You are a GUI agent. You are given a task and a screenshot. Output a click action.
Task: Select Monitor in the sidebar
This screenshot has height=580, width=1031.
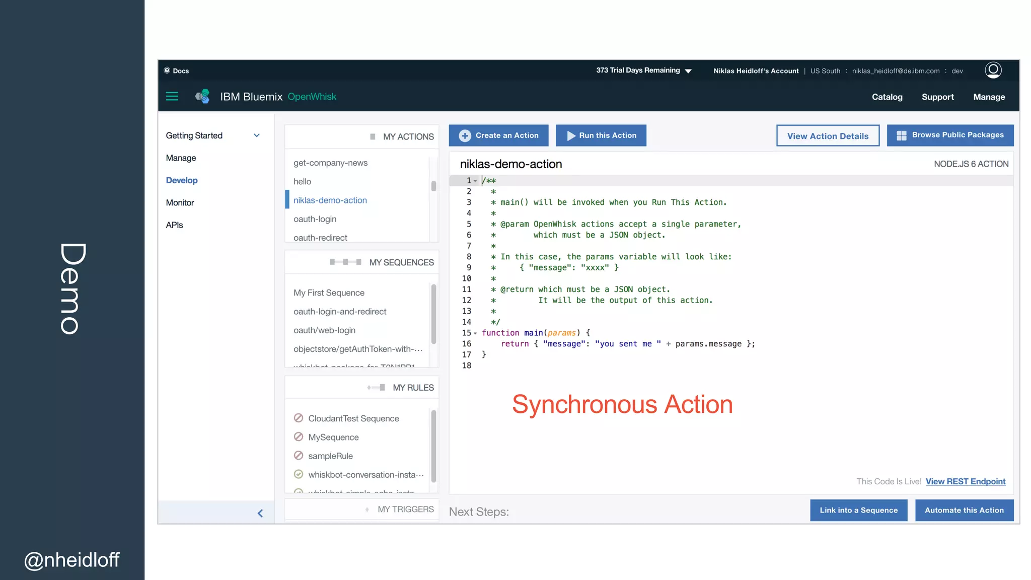[180, 202]
